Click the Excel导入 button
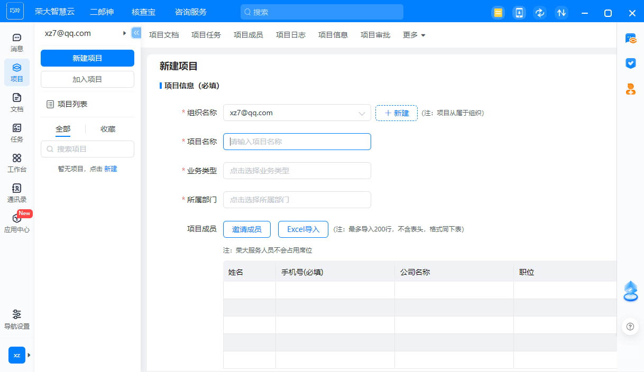644x372 pixels. (x=303, y=229)
